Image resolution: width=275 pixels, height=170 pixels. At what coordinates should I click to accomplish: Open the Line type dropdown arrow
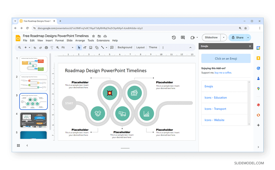click(x=107, y=48)
